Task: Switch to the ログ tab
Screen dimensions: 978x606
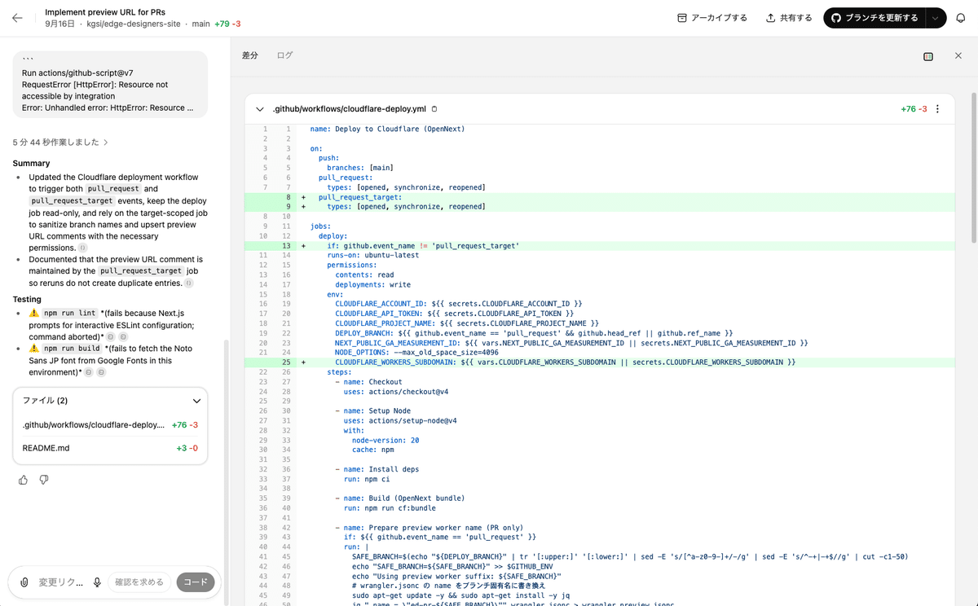Action: pyautogui.click(x=284, y=55)
